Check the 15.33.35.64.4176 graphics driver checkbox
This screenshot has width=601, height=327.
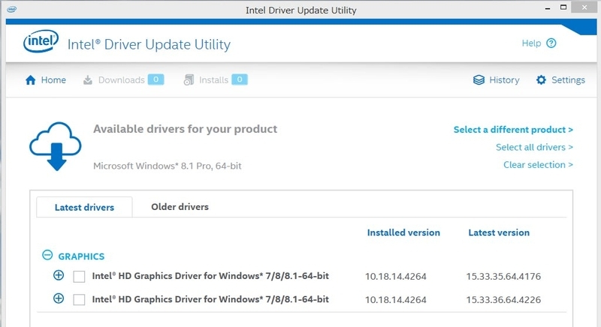point(79,277)
